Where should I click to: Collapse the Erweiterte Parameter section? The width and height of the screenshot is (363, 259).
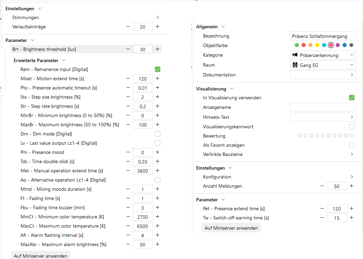click(x=64, y=60)
